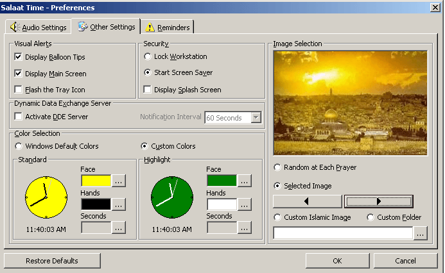This screenshot has width=445, height=273.
Task: Select Lock Workstation option
Action: (147, 56)
